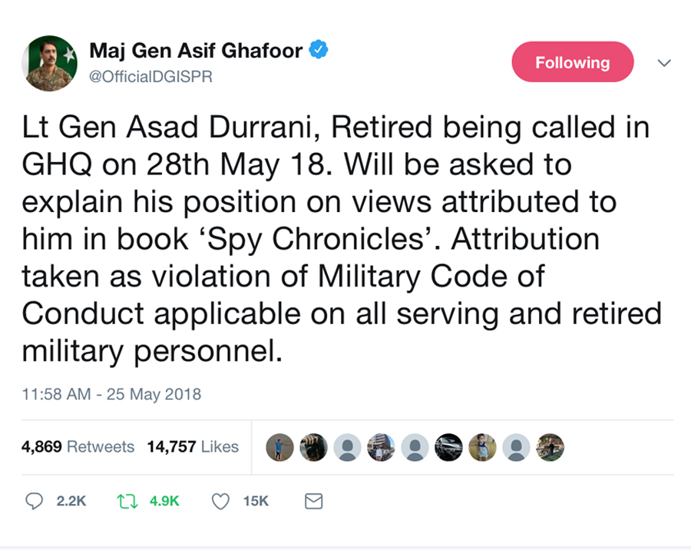Open the Maj Gen Asif Ghafoor name link
Screen dimensions: 691x550
click(x=197, y=51)
